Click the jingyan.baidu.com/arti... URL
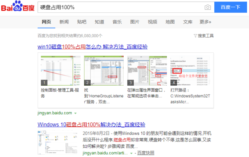 click(105, 153)
